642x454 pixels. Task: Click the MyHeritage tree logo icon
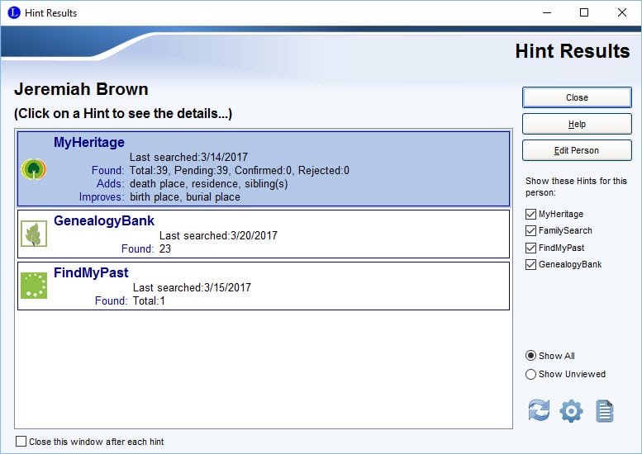pyautogui.click(x=34, y=169)
